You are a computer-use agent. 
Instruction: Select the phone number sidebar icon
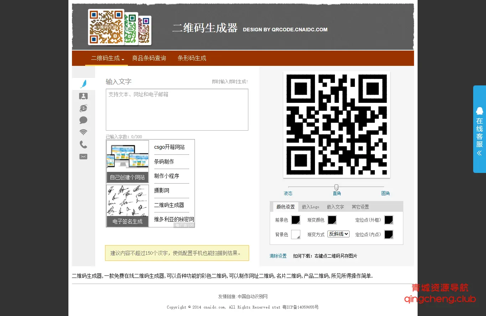(83, 144)
